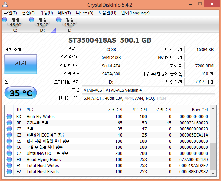Viewport: 221px width, 181px height.
Task: Open the 테마(T) menu
Action: coord(64,13)
